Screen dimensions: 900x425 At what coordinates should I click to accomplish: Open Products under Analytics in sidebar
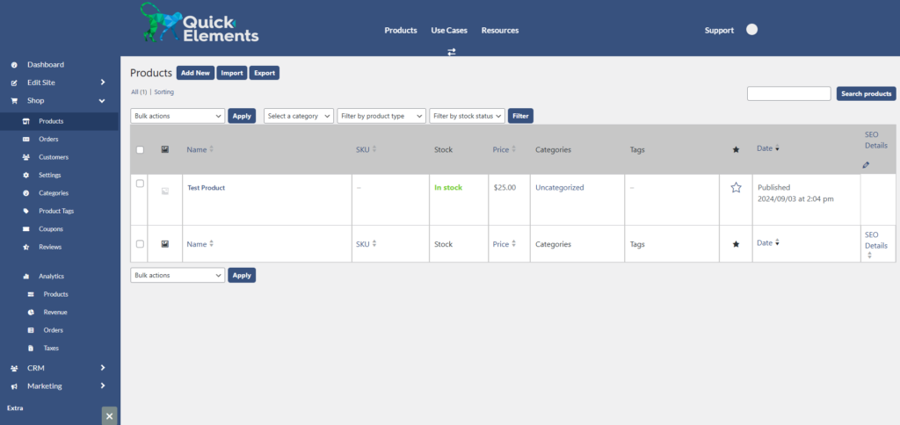55,294
